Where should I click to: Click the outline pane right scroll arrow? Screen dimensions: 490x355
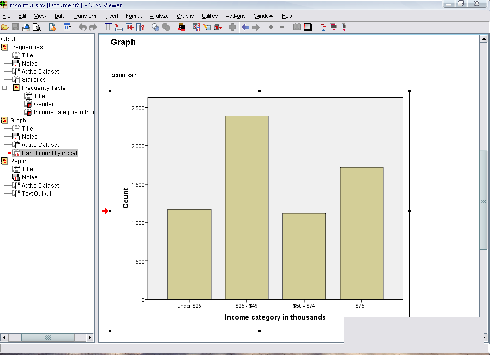pyautogui.click(x=89, y=337)
